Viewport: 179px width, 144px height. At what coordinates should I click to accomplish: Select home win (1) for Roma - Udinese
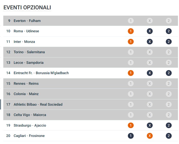click(x=131, y=31)
